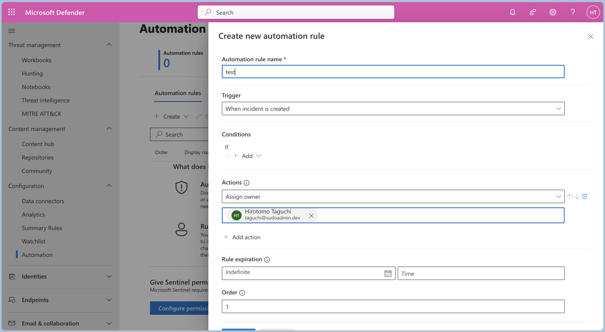Viewport: 605px width, 332px height.
Task: Collapse the Threat management section
Action: pos(109,44)
